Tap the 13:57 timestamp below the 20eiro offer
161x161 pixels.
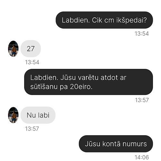pos(142,100)
